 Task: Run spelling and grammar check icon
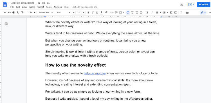tap(18, 12)
